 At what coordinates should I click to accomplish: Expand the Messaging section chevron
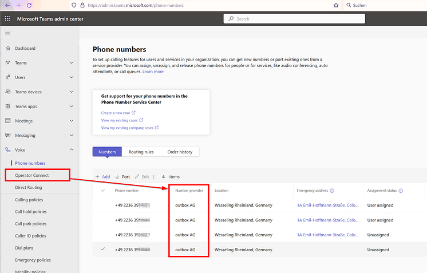[x=72, y=135]
